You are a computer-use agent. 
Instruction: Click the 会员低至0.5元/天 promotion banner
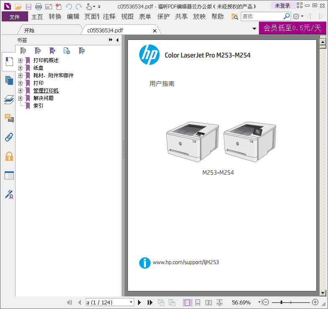point(292,28)
